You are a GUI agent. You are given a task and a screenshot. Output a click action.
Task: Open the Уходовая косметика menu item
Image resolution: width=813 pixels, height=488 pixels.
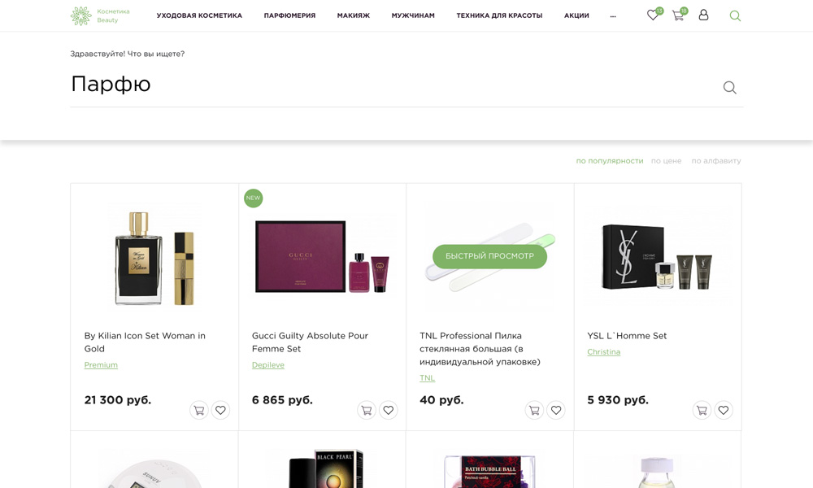pyautogui.click(x=199, y=15)
